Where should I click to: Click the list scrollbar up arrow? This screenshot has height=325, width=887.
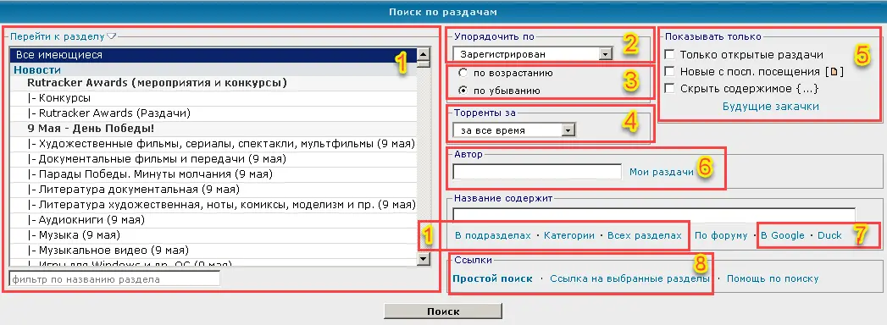point(423,55)
